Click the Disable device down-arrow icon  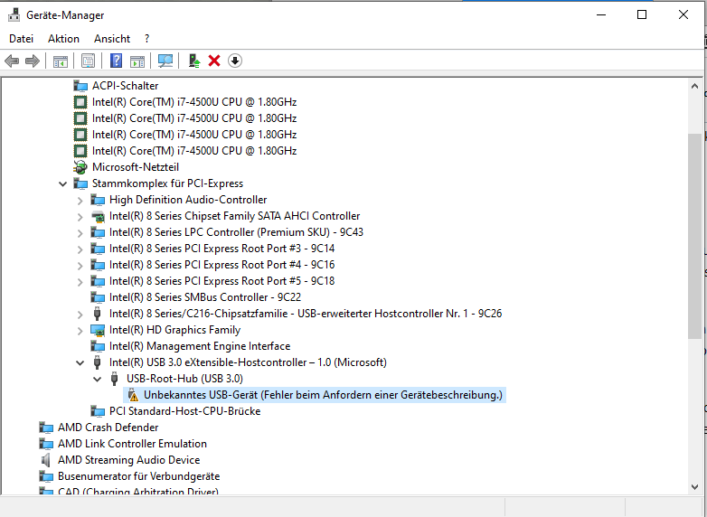(x=235, y=61)
